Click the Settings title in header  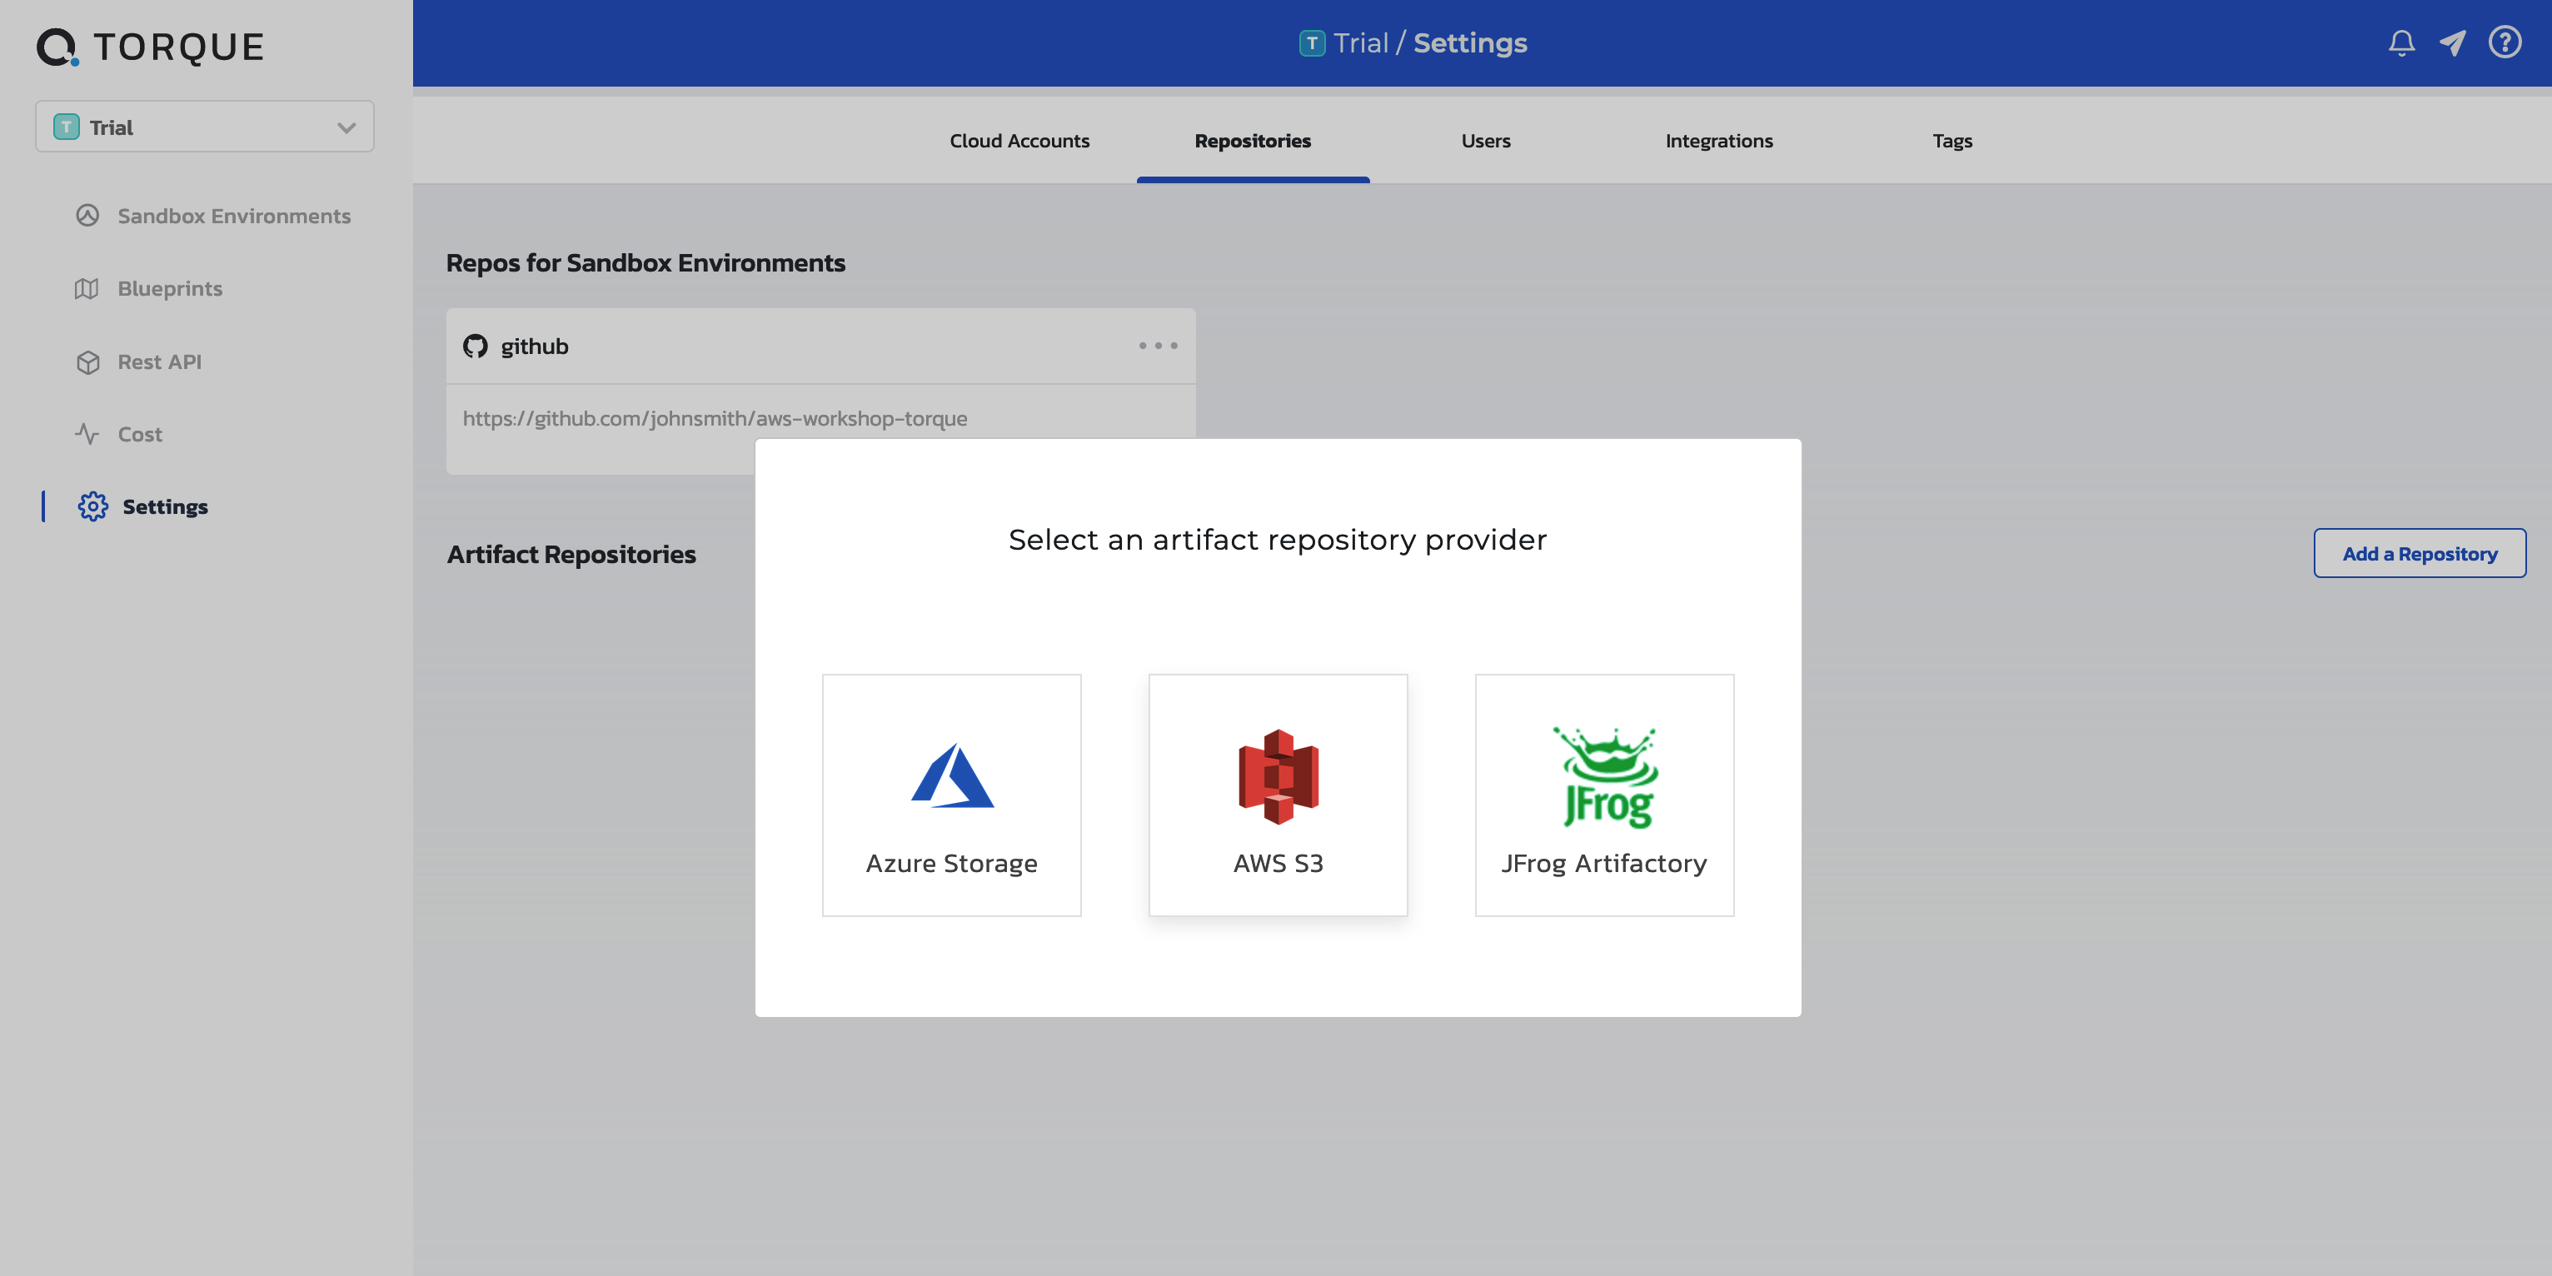(1469, 42)
